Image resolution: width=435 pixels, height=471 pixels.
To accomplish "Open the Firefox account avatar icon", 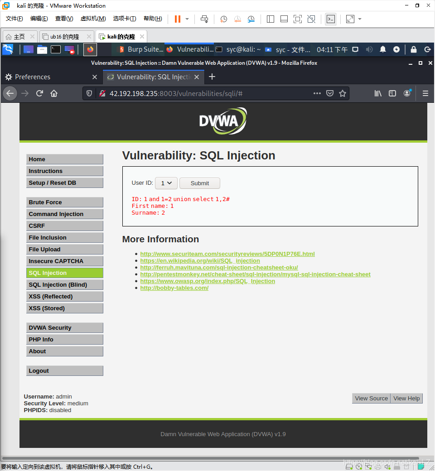I will pos(407,93).
